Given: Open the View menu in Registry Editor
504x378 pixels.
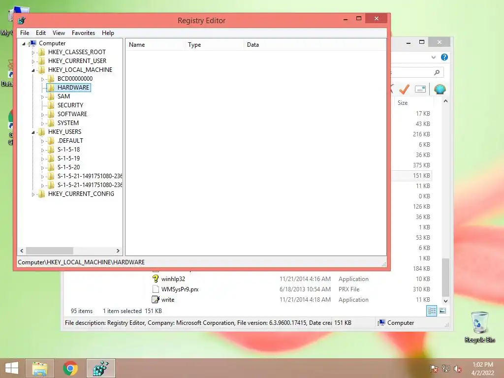Looking at the screenshot, I should click(59, 33).
